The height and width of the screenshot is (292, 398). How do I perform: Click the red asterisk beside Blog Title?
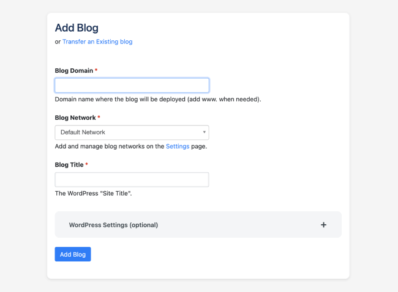pos(87,164)
